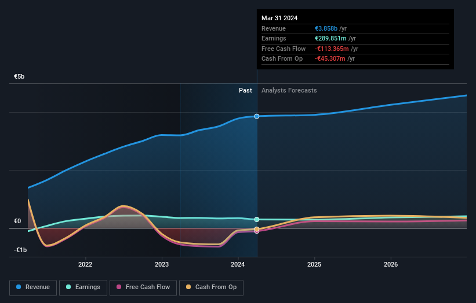The width and height of the screenshot is (476, 303).
Task: Click the pink Free Cash Flow legend dot
Action: [119, 287]
